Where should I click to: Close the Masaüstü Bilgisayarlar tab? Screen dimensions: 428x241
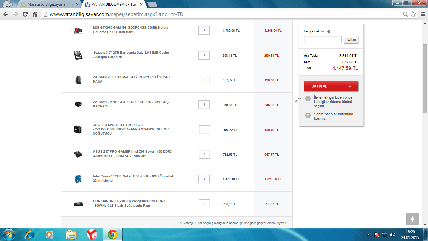tap(77, 5)
